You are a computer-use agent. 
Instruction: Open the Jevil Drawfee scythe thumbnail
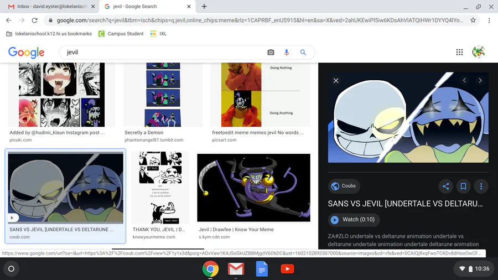click(x=254, y=188)
